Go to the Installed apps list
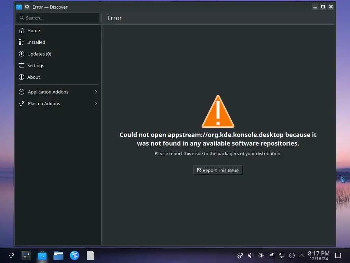The image size is (350, 263). 57,42
